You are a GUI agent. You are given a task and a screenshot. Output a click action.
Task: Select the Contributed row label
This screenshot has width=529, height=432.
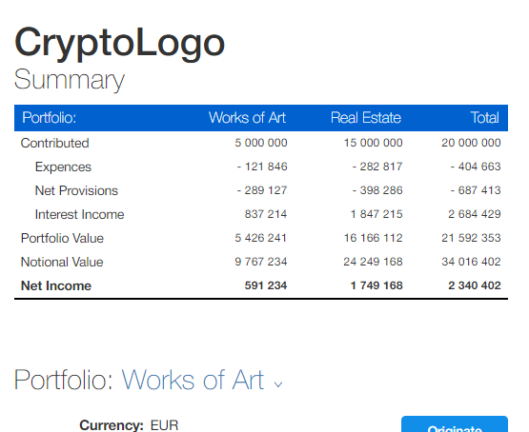(54, 143)
